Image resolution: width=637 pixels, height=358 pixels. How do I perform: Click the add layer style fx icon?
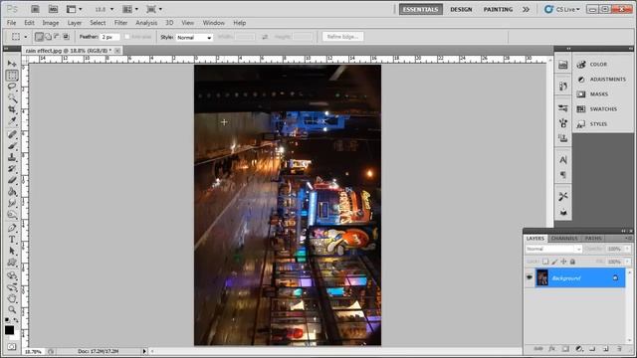[551, 349]
